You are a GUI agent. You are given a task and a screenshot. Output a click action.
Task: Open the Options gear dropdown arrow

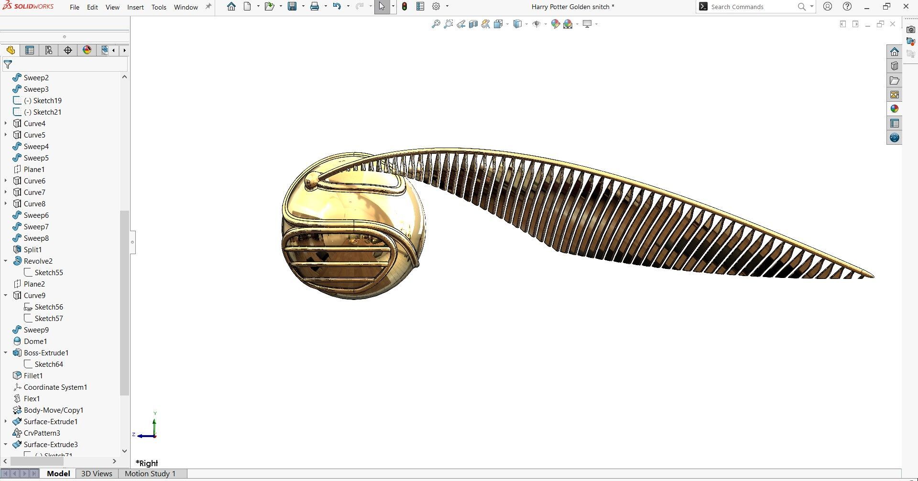447,6
